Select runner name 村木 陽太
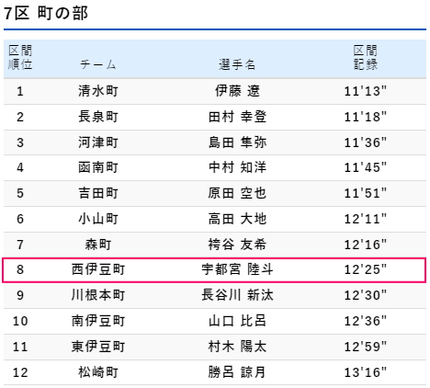 coord(237,347)
